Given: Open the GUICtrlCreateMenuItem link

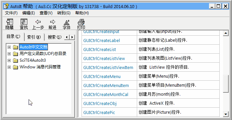Looking at the screenshot, I should tap(106, 86).
